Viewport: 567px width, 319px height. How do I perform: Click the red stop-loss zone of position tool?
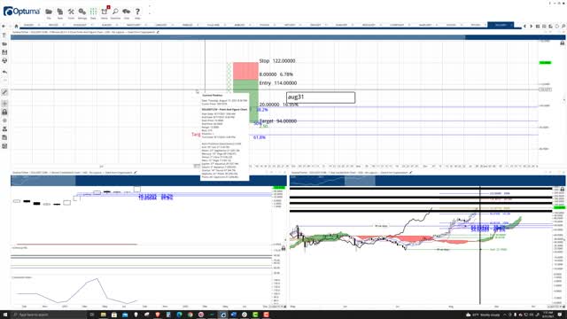pos(245,71)
